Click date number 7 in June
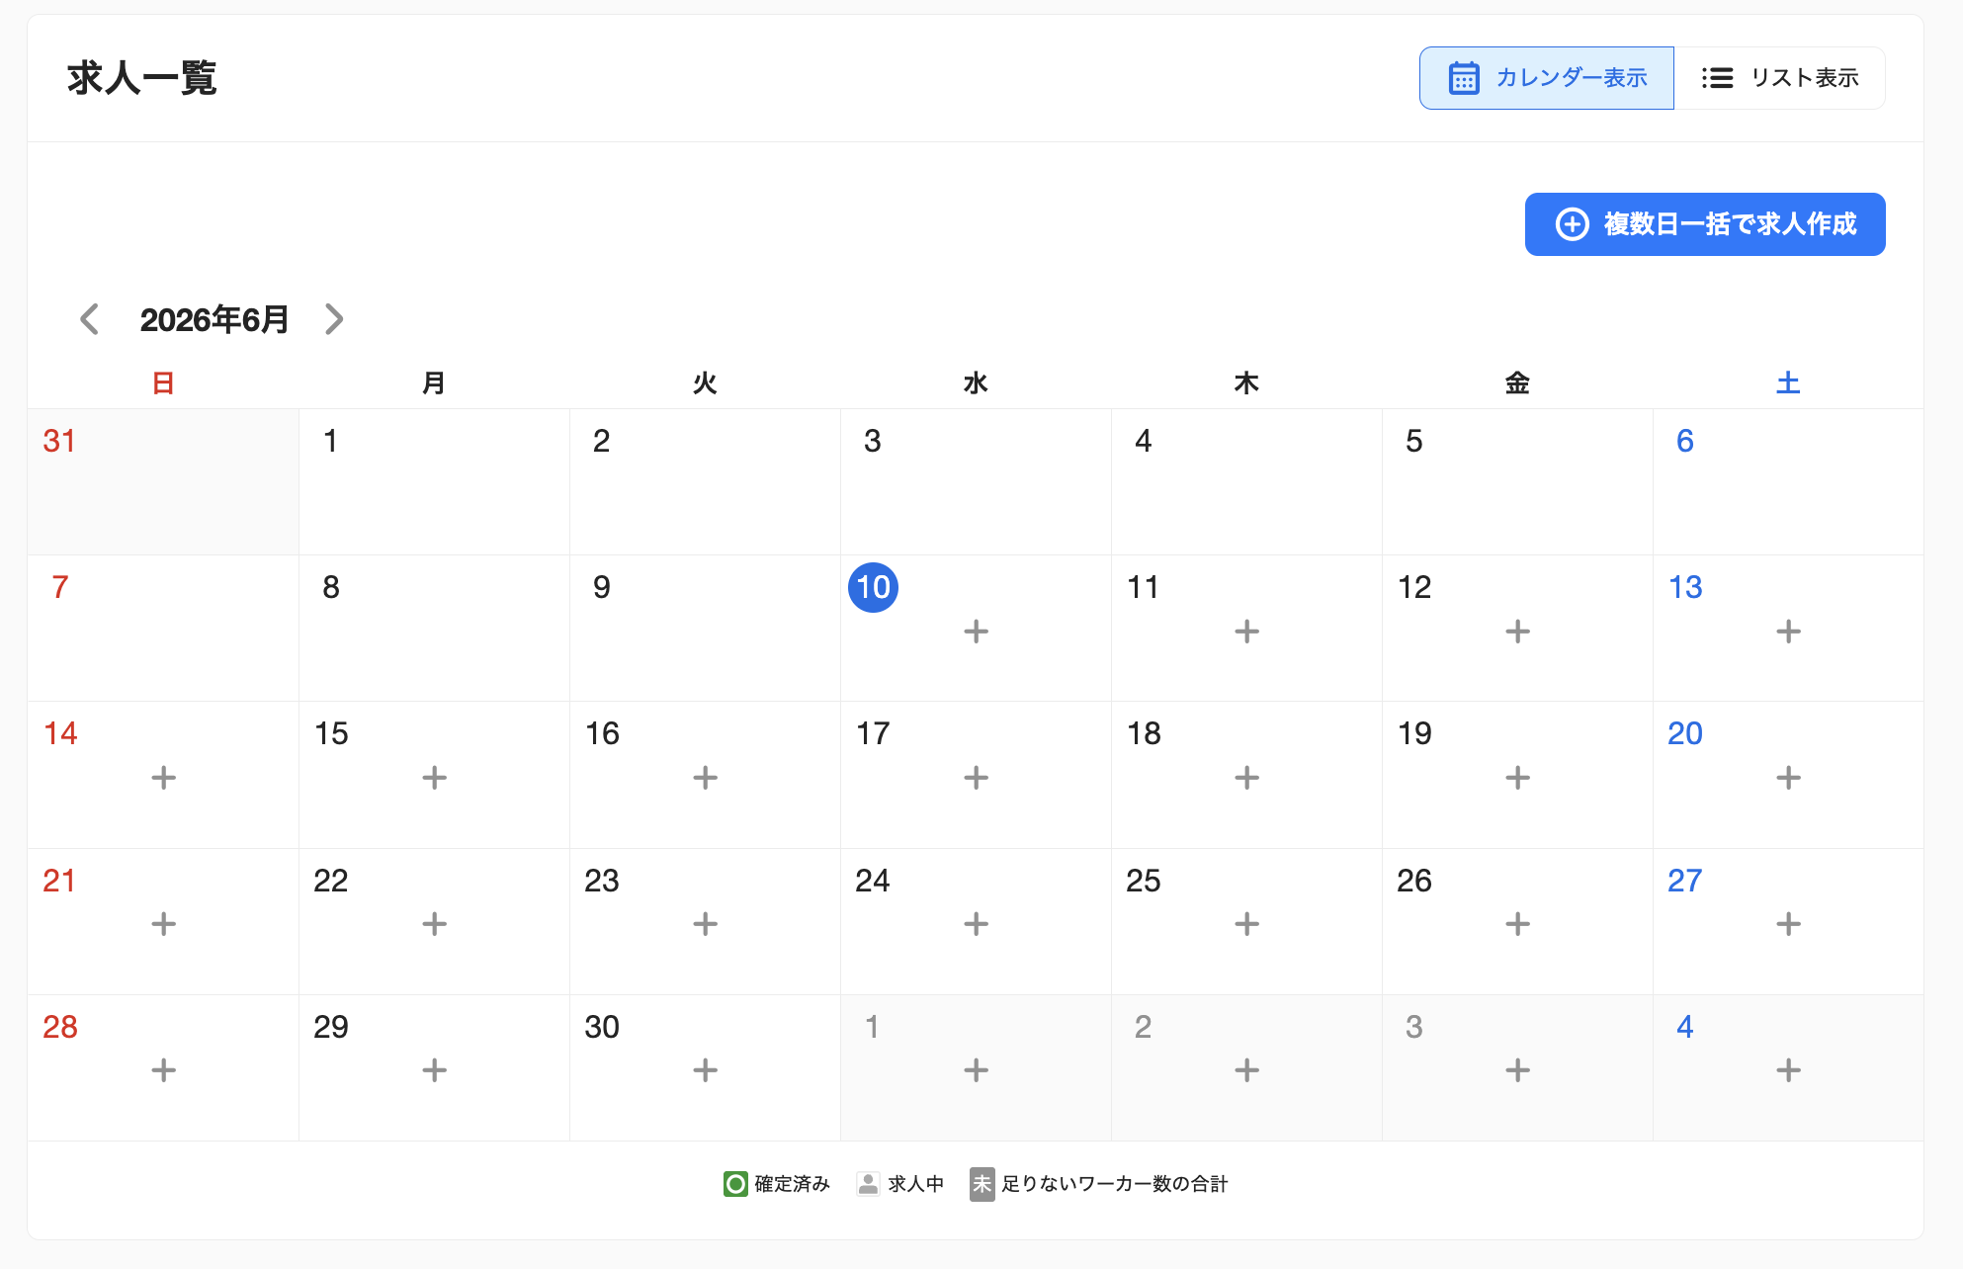 pyautogui.click(x=59, y=587)
